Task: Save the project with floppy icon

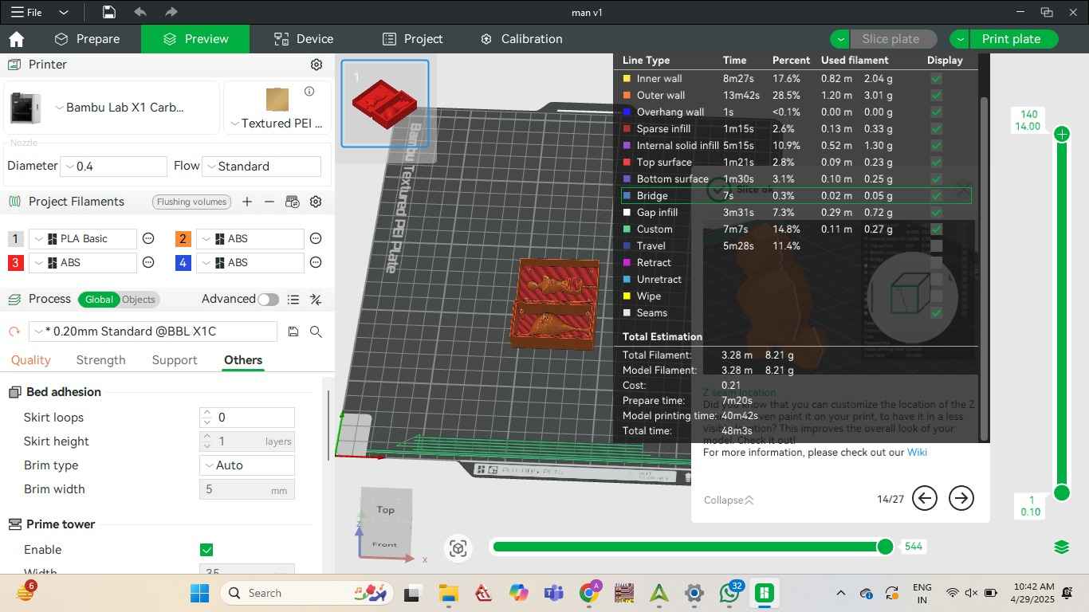Action: [109, 12]
